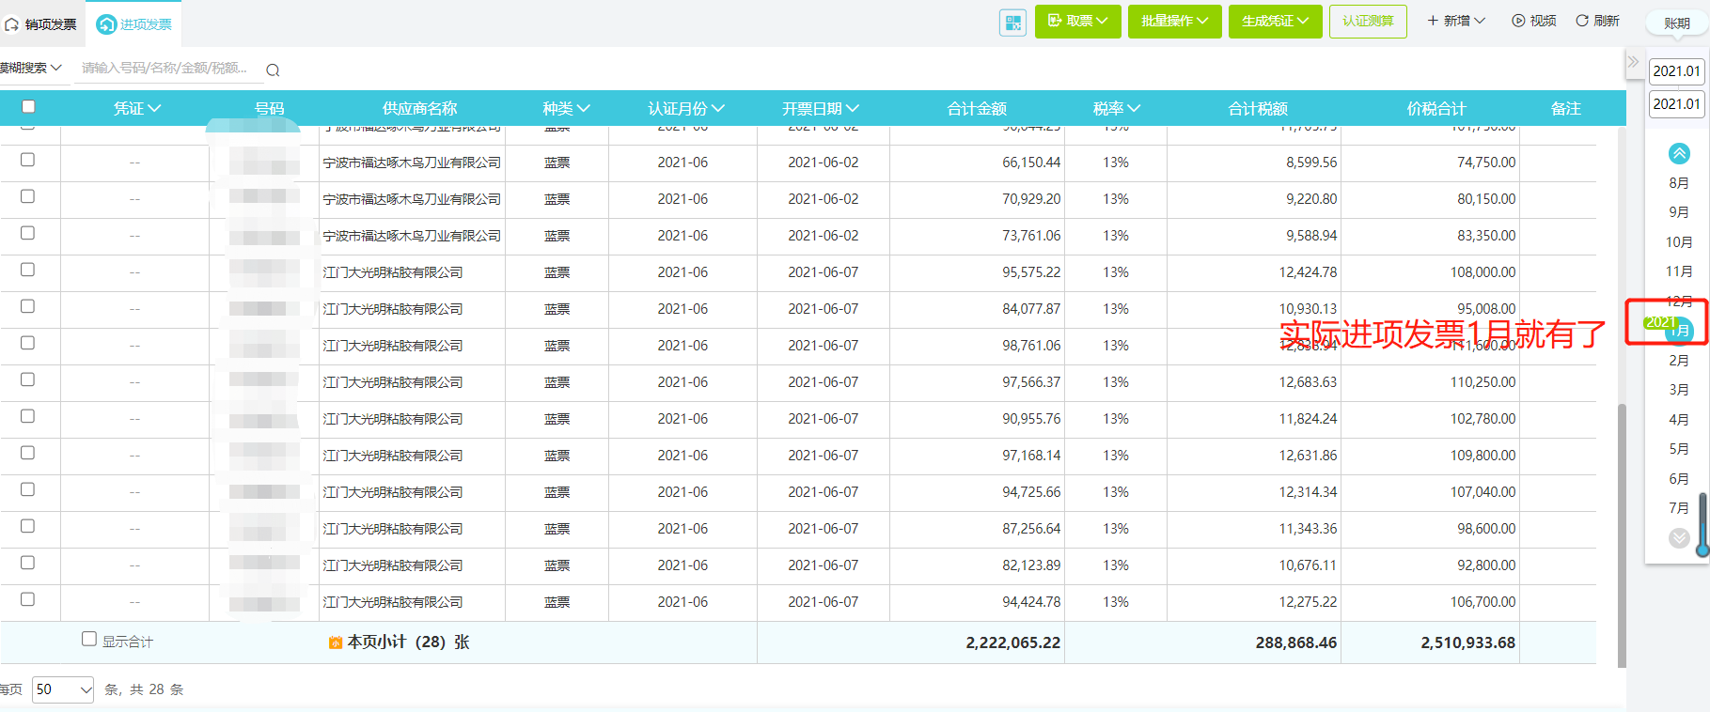The width and height of the screenshot is (1710, 712).
Task: Open the 取票 dropdown
Action: point(1078,21)
